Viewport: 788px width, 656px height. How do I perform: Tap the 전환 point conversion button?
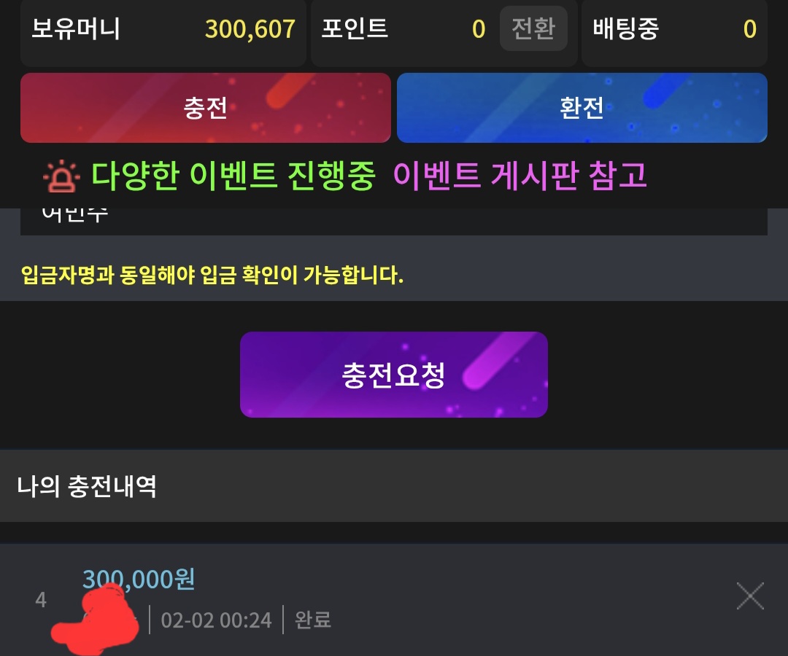click(533, 28)
